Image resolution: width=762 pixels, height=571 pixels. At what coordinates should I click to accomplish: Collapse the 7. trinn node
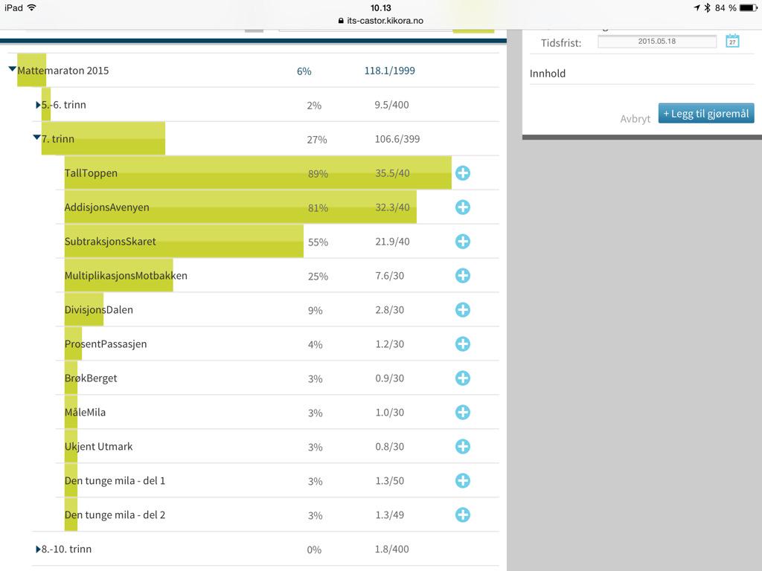(x=36, y=138)
